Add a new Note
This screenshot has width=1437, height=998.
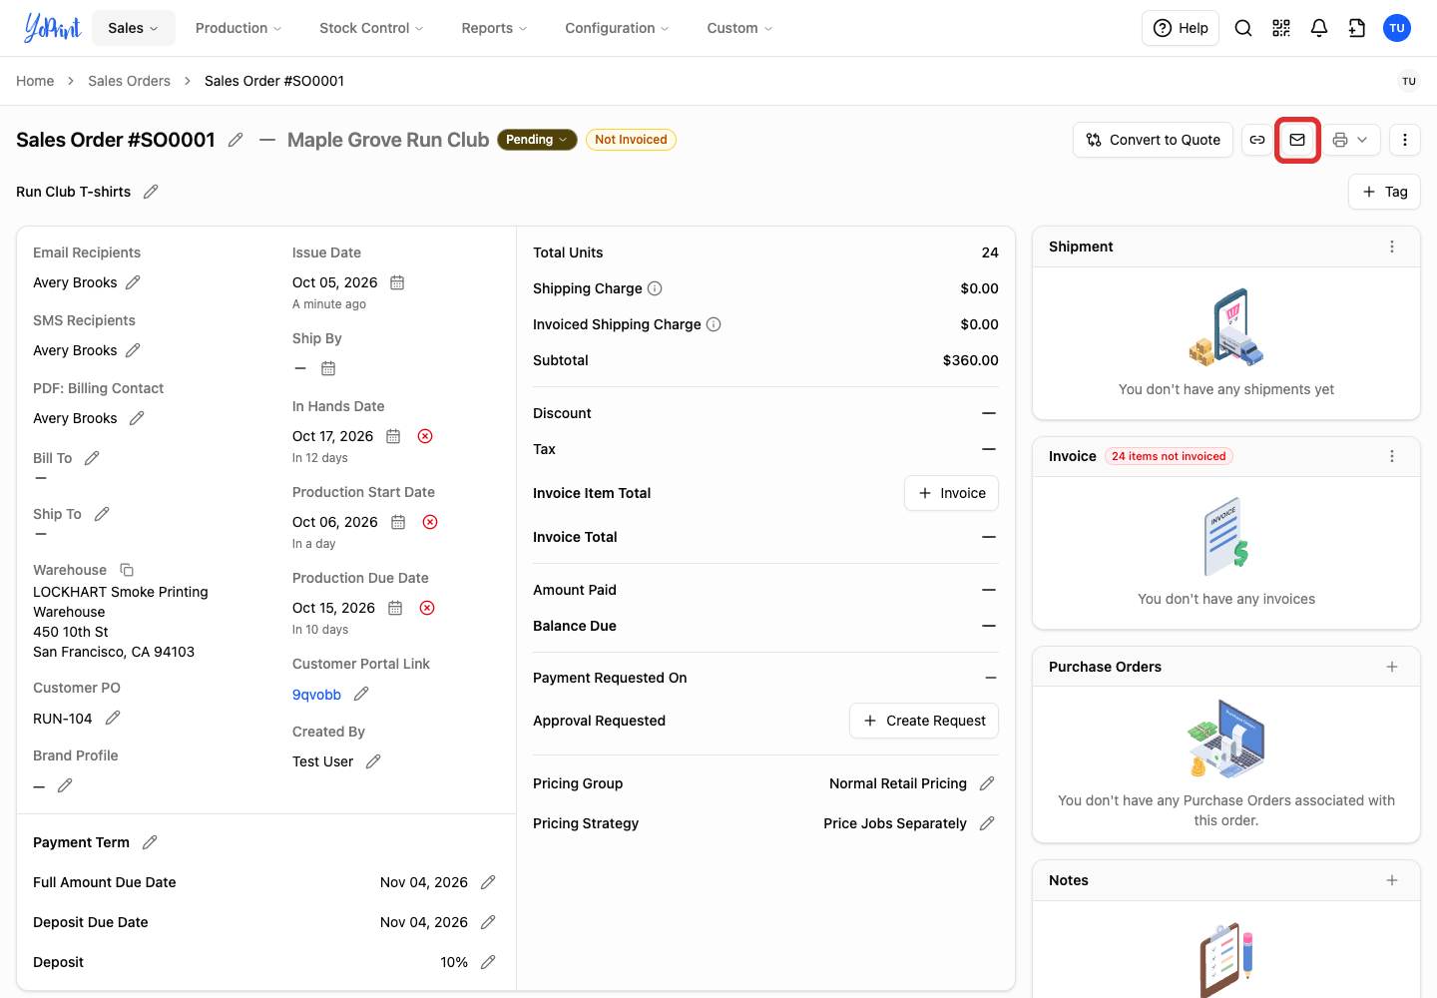[x=1392, y=880]
